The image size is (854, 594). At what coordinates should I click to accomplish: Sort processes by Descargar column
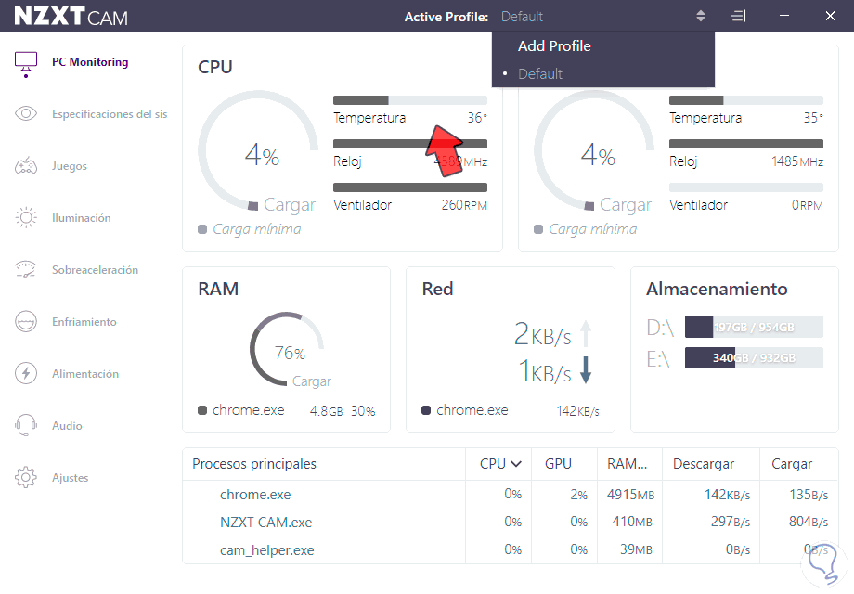tap(703, 464)
